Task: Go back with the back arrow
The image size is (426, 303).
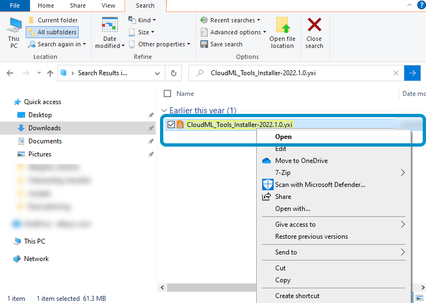Action: 10,73
